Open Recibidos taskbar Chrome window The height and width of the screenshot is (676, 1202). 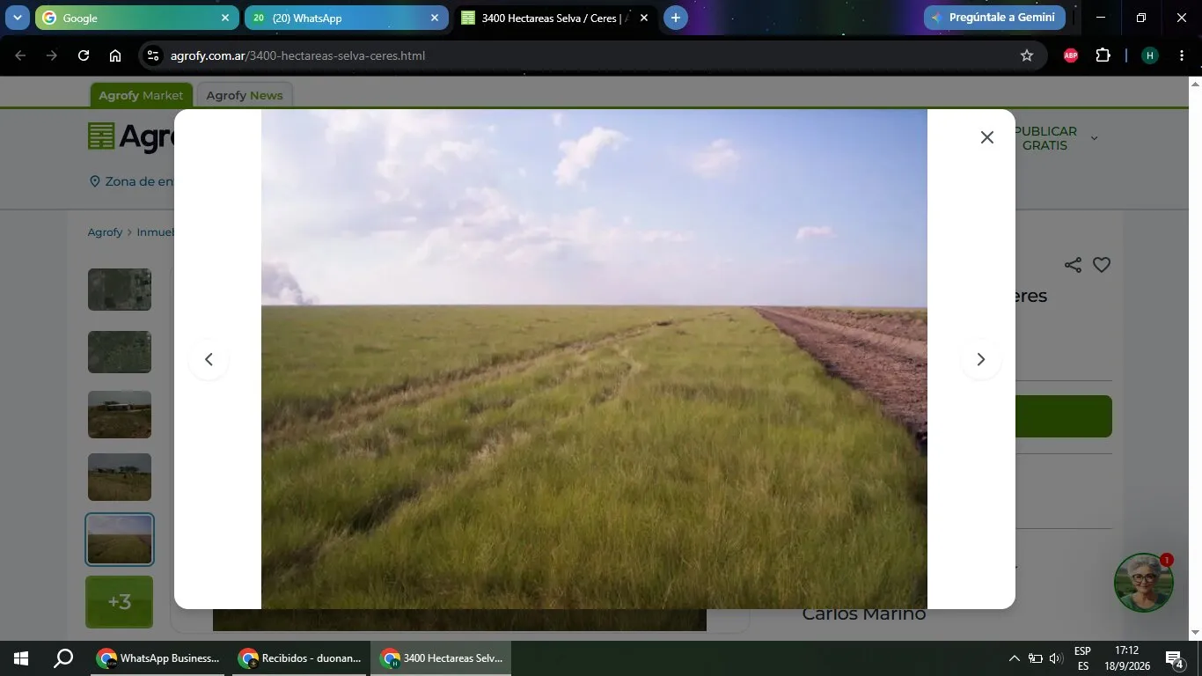(x=300, y=658)
